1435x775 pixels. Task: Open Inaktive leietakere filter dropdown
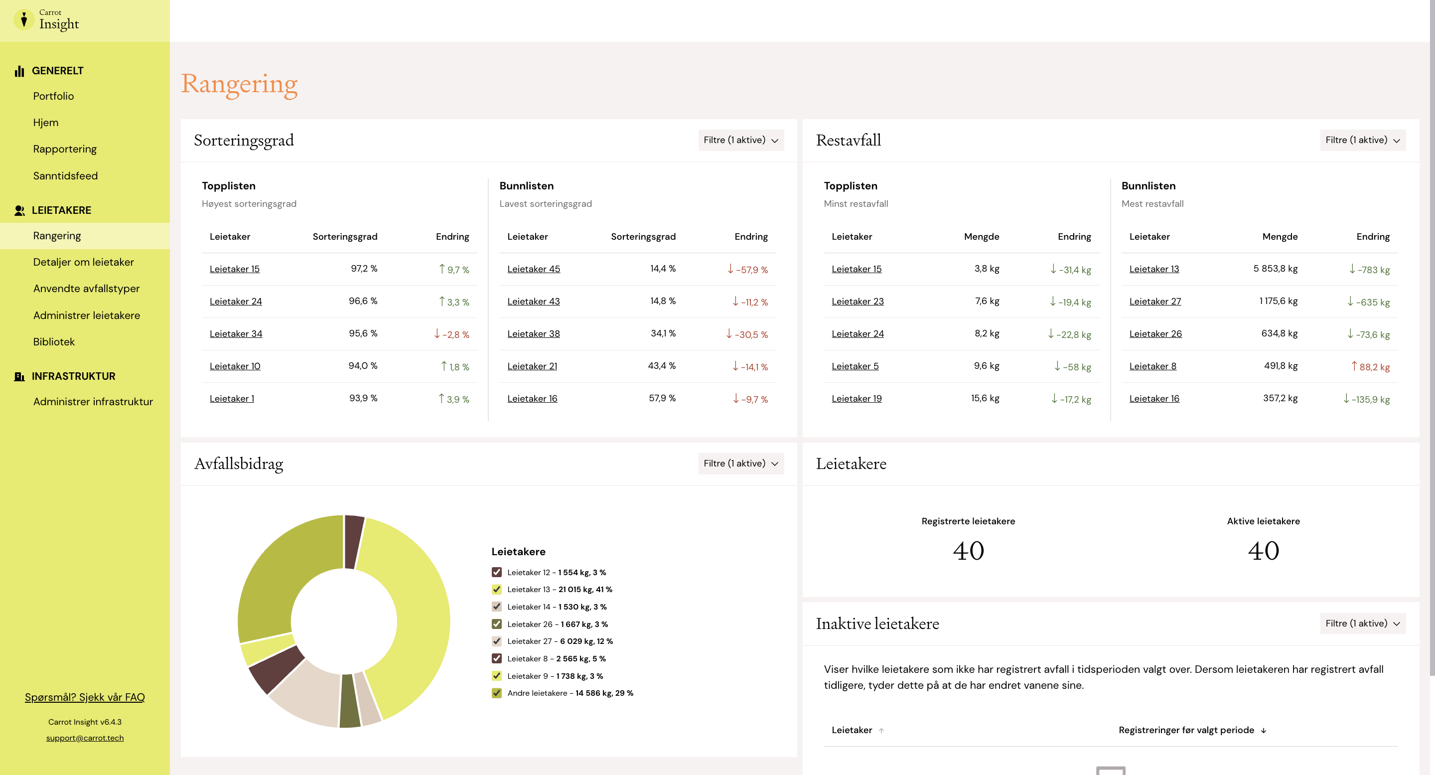tap(1363, 623)
